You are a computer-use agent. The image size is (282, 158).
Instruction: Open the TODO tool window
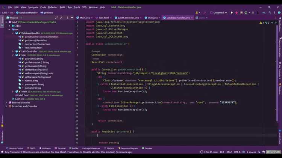pyautogui.click(x=31, y=148)
